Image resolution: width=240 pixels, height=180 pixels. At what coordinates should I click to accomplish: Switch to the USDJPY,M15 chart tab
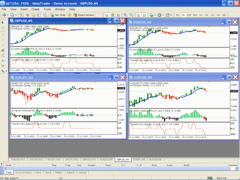(72, 160)
